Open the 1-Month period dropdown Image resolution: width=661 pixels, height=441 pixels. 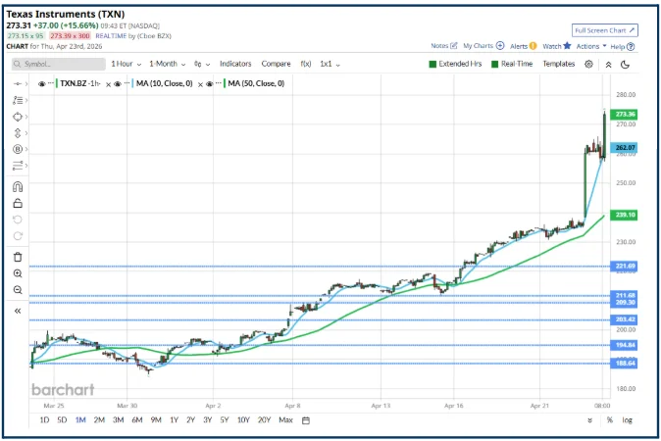[x=168, y=64]
